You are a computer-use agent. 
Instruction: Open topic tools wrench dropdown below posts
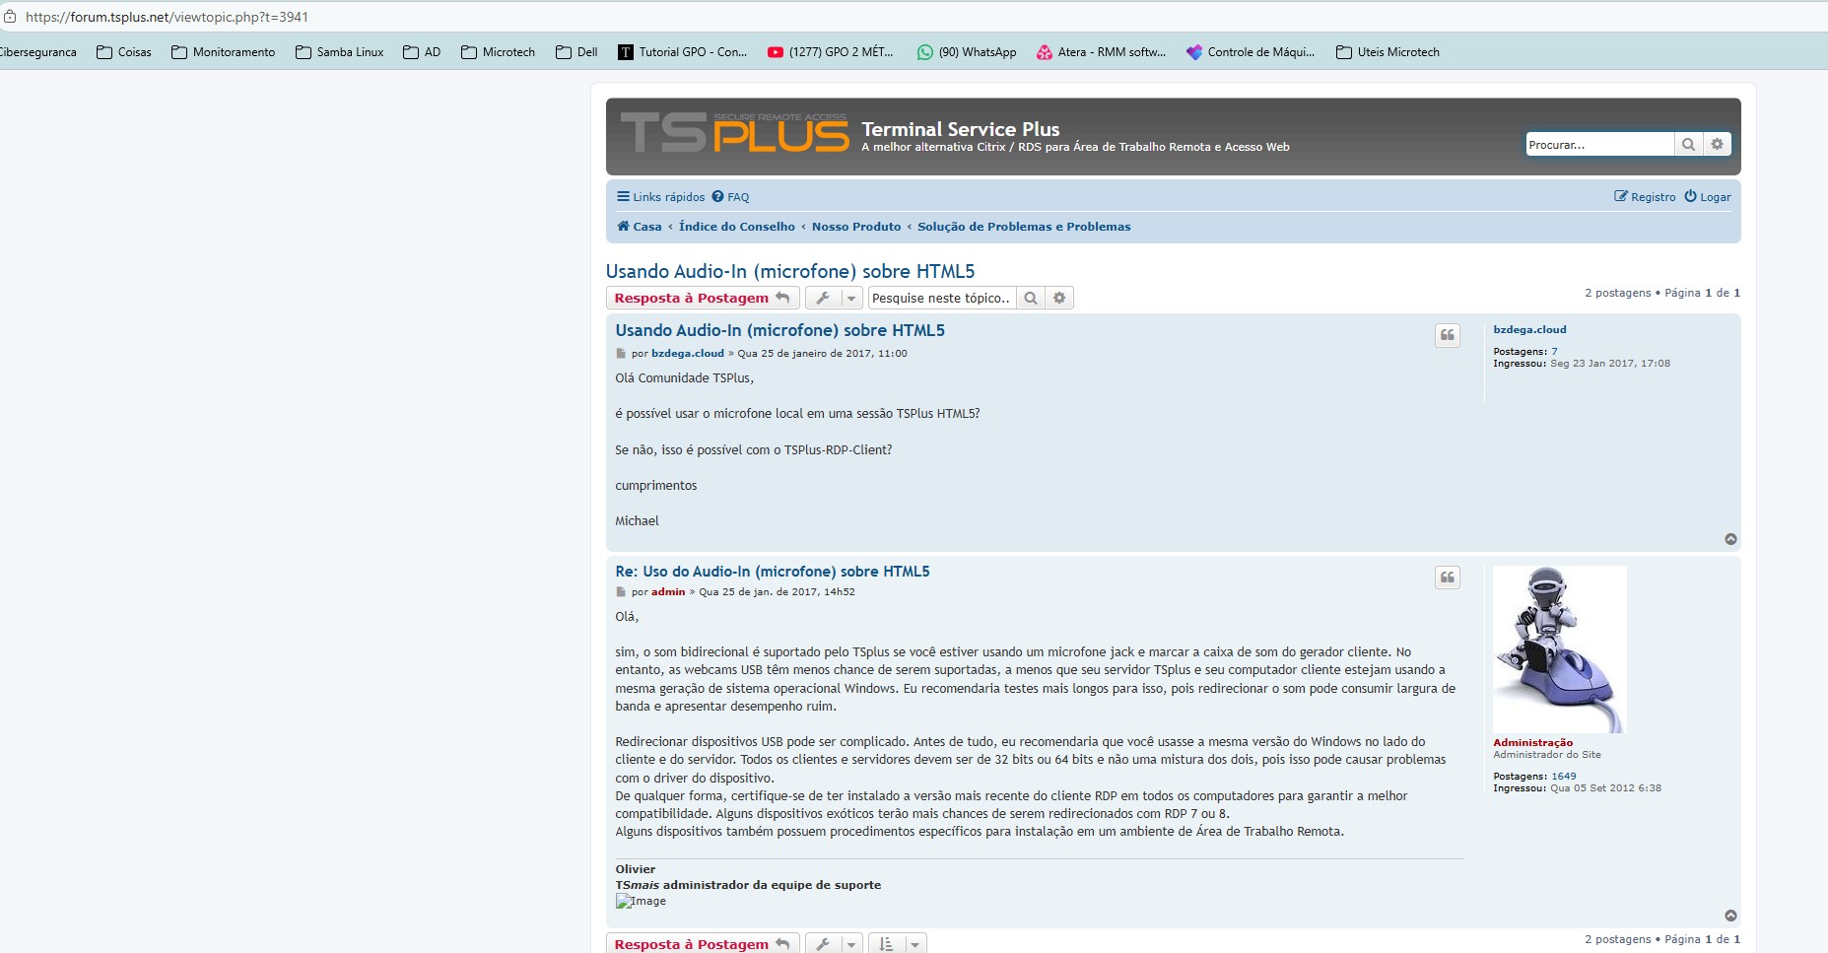[x=834, y=943]
